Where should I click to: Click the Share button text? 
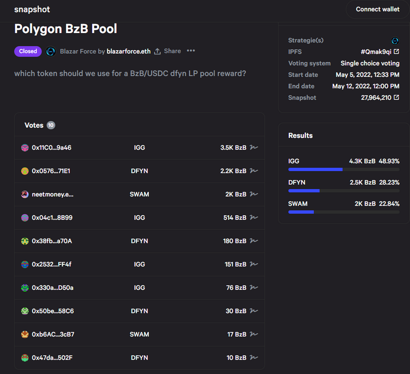[x=172, y=51]
